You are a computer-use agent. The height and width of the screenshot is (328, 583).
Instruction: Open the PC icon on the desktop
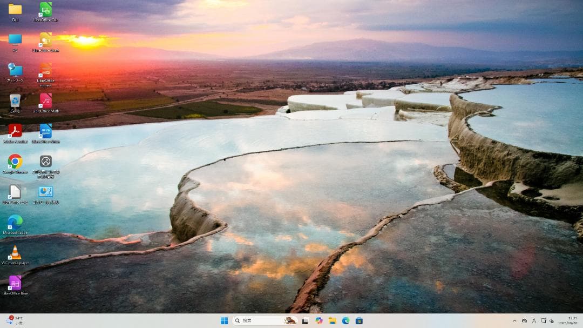[x=15, y=39]
